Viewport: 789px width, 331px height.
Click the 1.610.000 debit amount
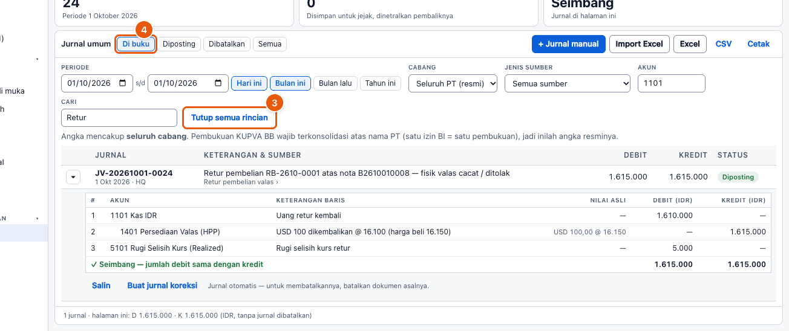[x=674, y=215]
